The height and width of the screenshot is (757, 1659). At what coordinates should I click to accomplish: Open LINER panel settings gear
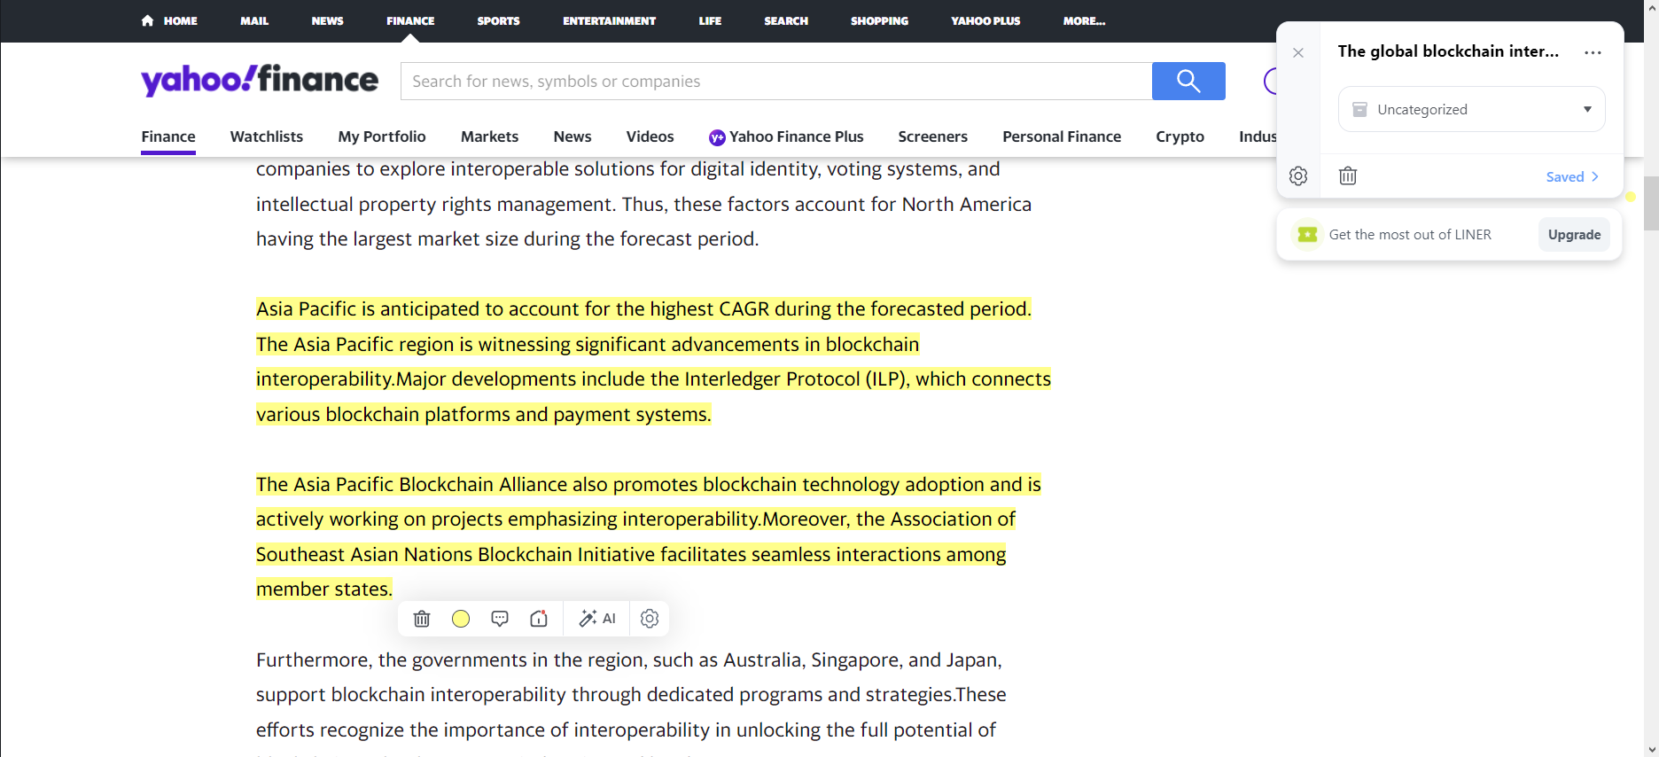click(x=1298, y=176)
